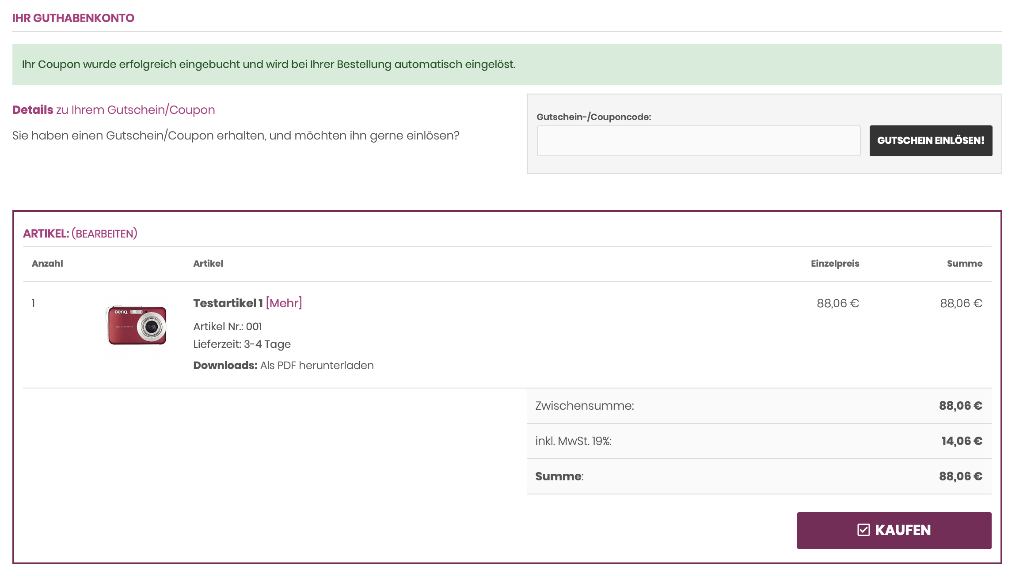Click the Einzelpreis column header
This screenshot has height=581, width=1027.
tap(835, 264)
